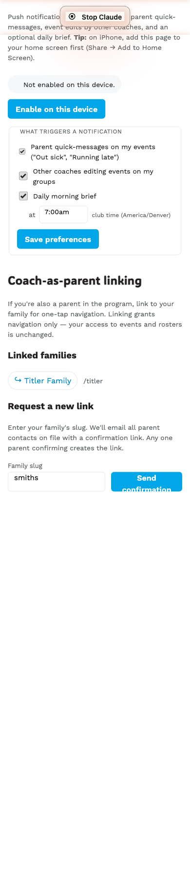Click the club time America/Denver text
Viewport: 190px width, 885px height.
(x=131, y=215)
